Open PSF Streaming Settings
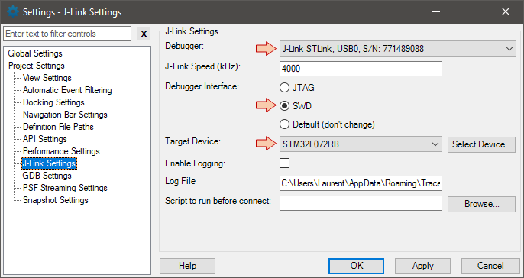Viewport: 524px width, 278px height. [65, 188]
